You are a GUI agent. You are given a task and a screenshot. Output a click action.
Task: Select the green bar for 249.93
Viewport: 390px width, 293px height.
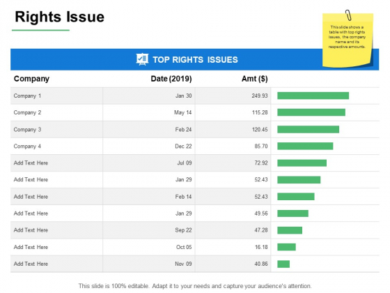coord(313,96)
